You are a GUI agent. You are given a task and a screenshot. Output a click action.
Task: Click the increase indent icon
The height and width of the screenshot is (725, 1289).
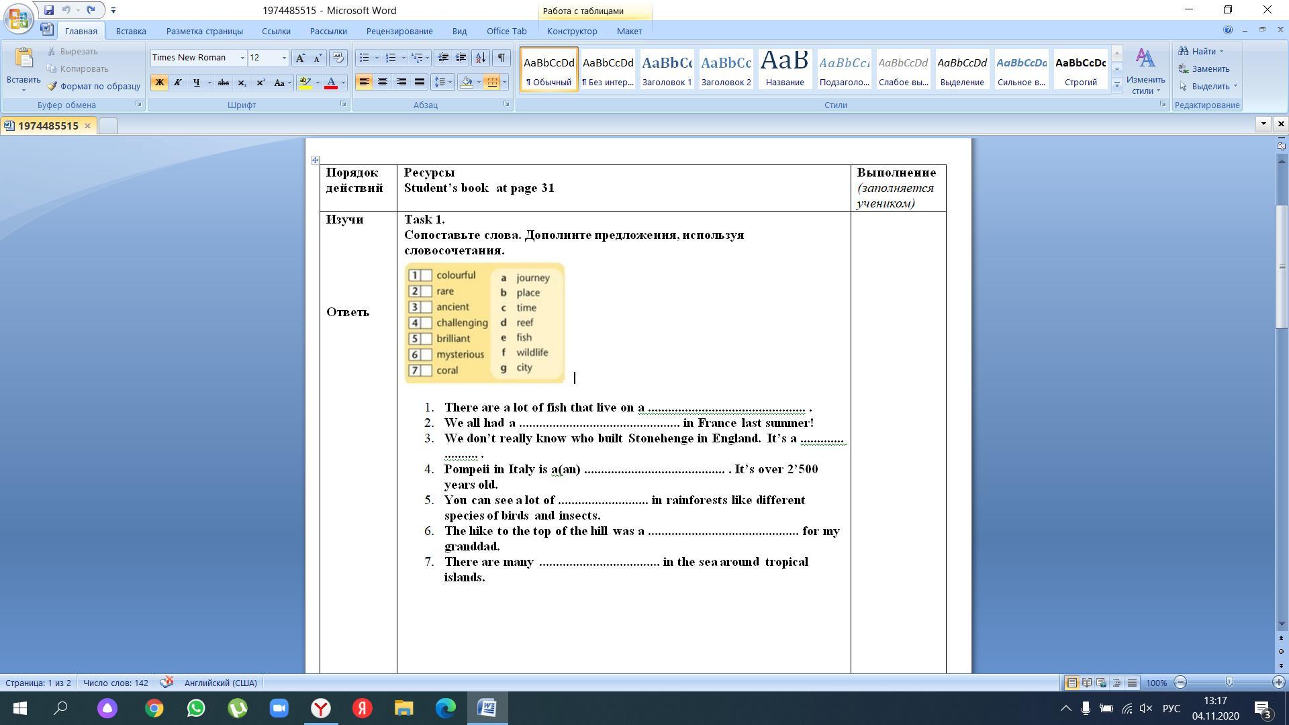pyautogui.click(x=461, y=58)
